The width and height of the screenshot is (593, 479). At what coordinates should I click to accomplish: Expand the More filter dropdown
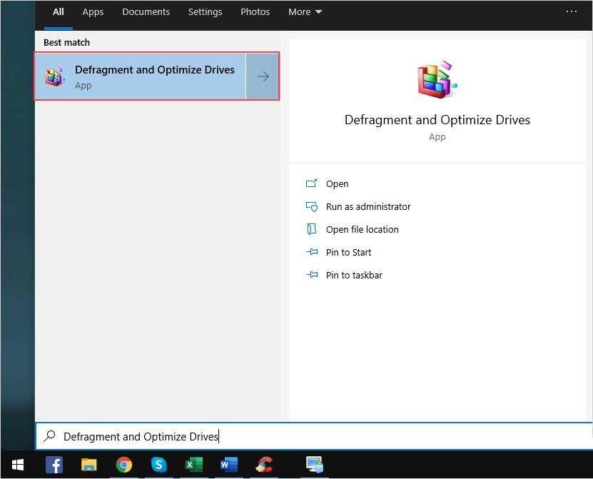[x=305, y=12]
